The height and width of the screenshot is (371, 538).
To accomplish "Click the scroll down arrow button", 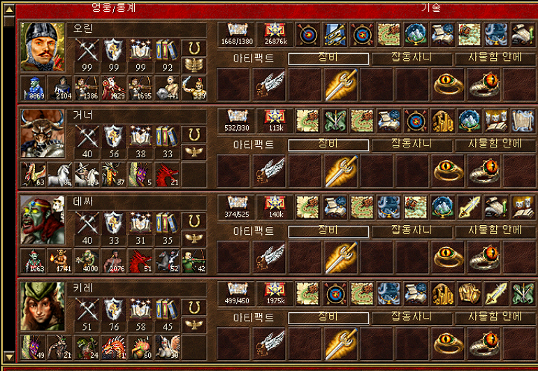I will pos(9,356).
